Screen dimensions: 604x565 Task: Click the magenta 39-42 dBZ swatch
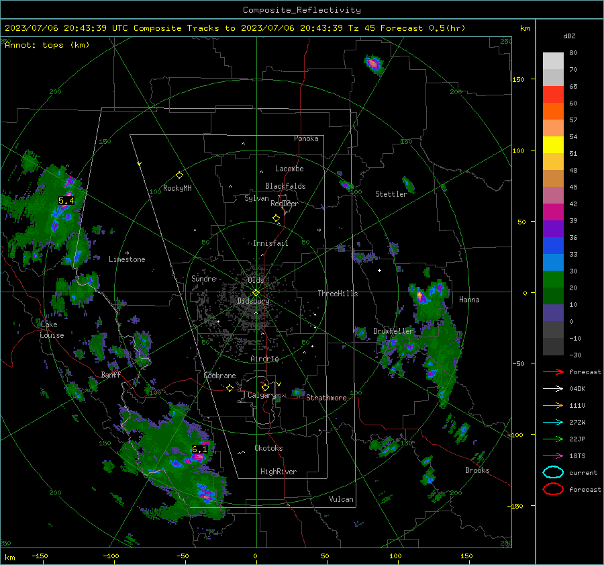pos(553,212)
